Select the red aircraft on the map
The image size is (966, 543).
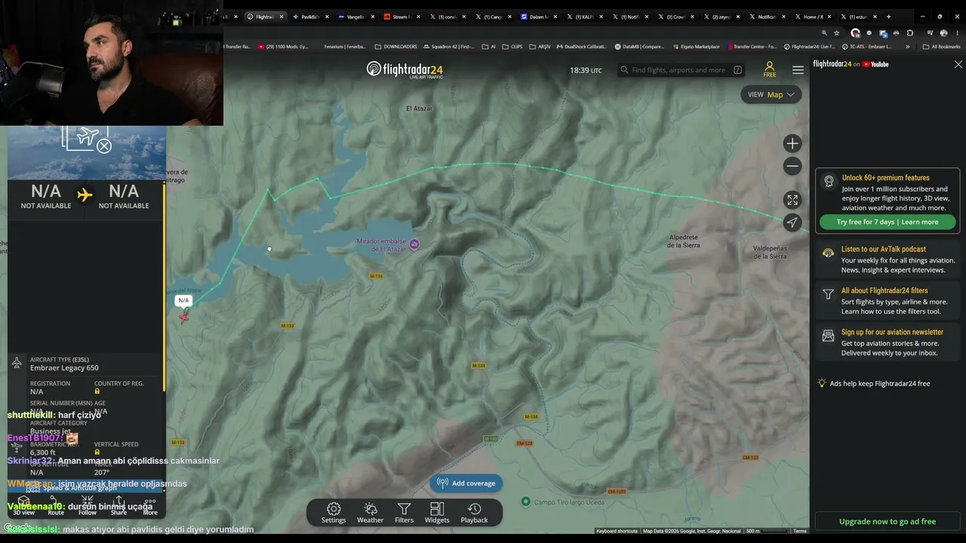[x=184, y=317]
